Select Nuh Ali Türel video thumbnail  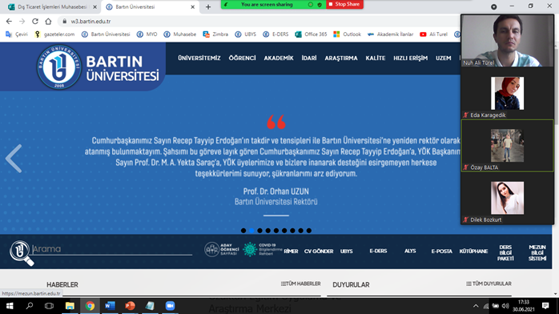click(507, 41)
